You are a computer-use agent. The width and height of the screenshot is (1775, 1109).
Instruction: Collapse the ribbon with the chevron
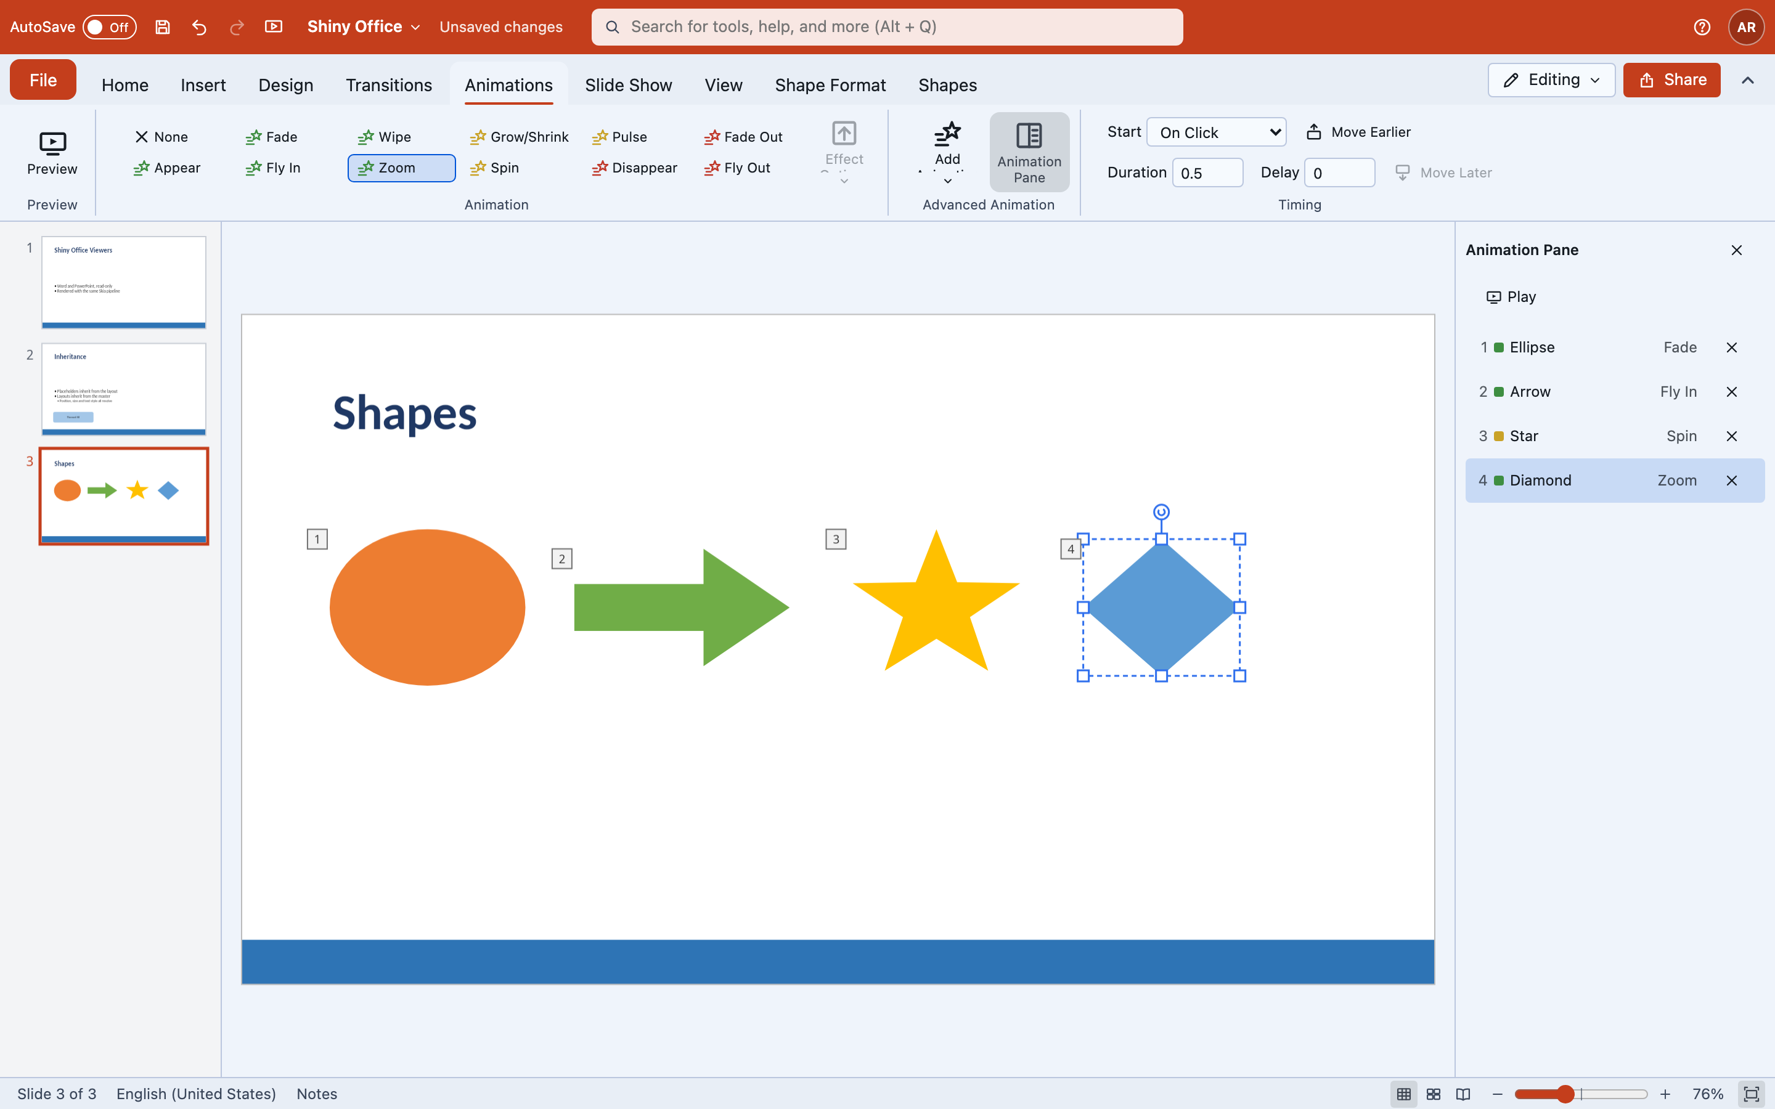[1748, 80]
